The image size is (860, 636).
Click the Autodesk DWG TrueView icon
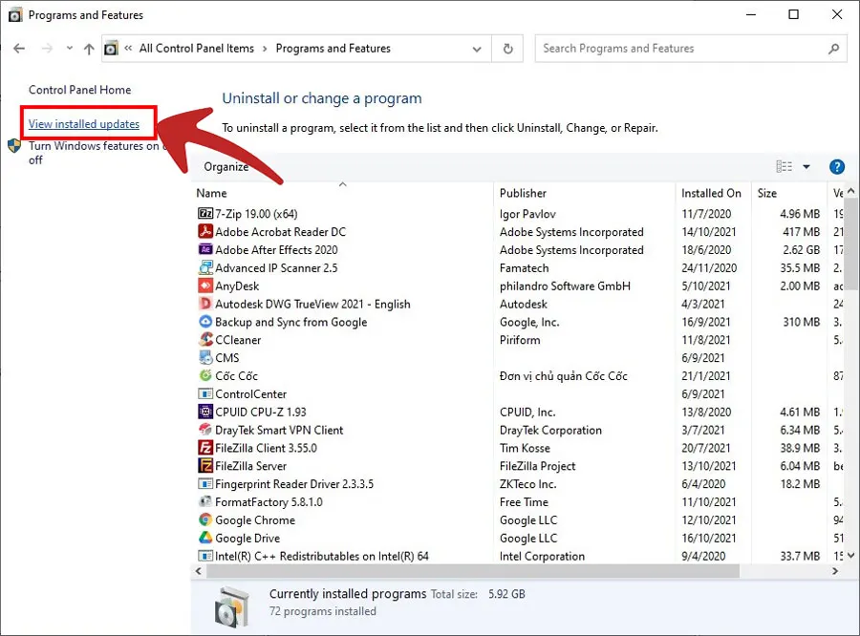pos(205,304)
